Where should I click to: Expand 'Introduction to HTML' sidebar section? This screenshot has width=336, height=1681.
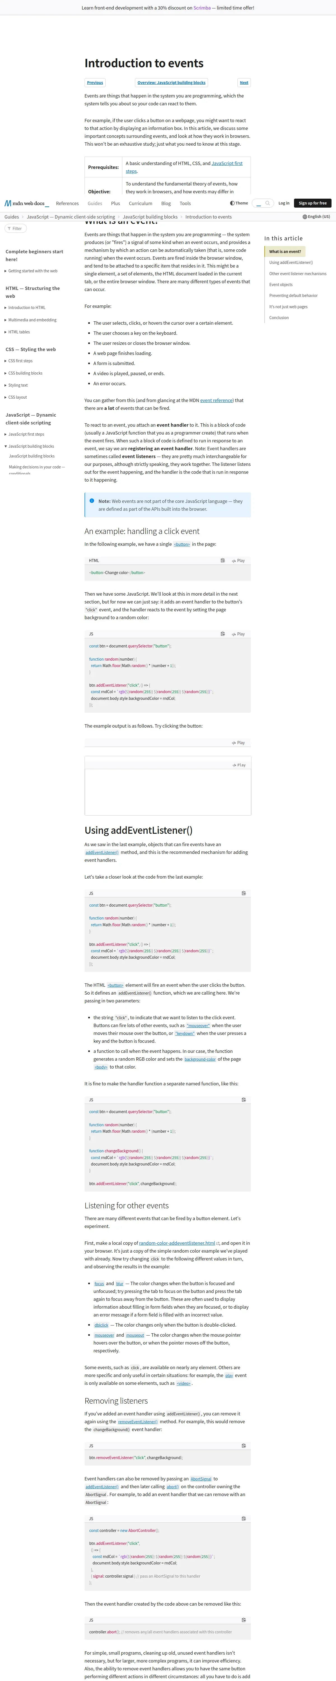[x=25, y=307]
